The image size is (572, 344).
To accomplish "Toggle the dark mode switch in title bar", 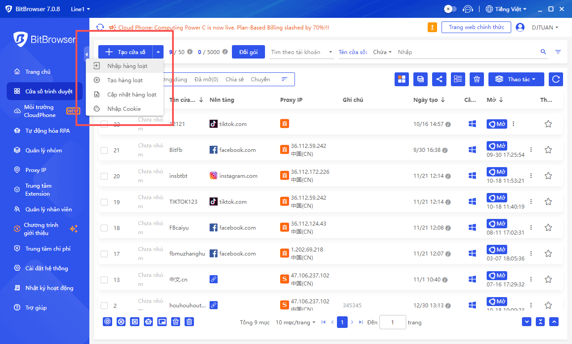I will coord(450,8).
